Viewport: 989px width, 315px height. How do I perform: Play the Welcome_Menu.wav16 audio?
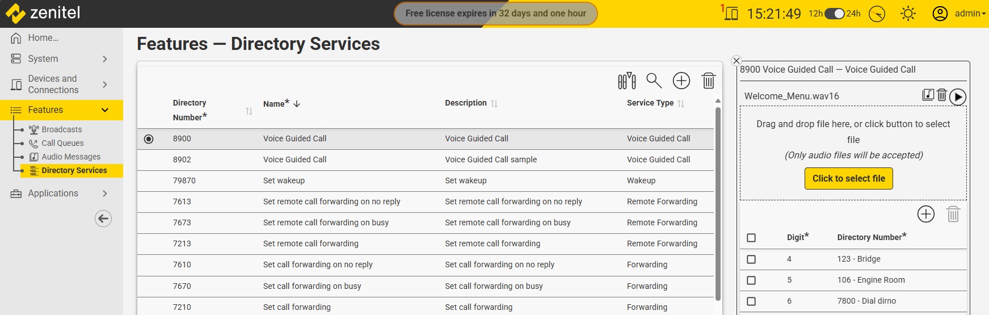958,97
